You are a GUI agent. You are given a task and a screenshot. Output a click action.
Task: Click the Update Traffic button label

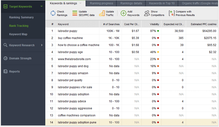110,13
